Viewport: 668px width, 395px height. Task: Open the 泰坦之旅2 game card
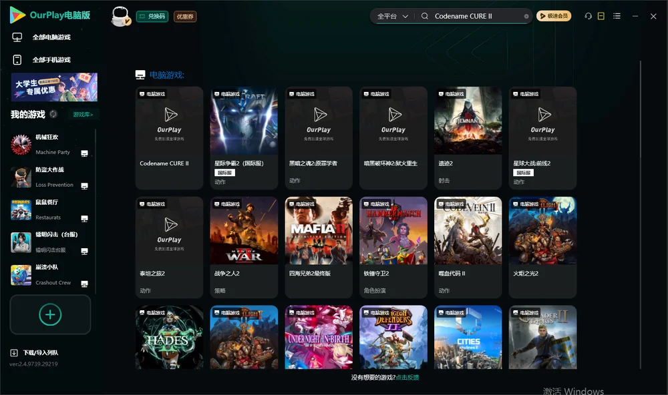coord(169,248)
